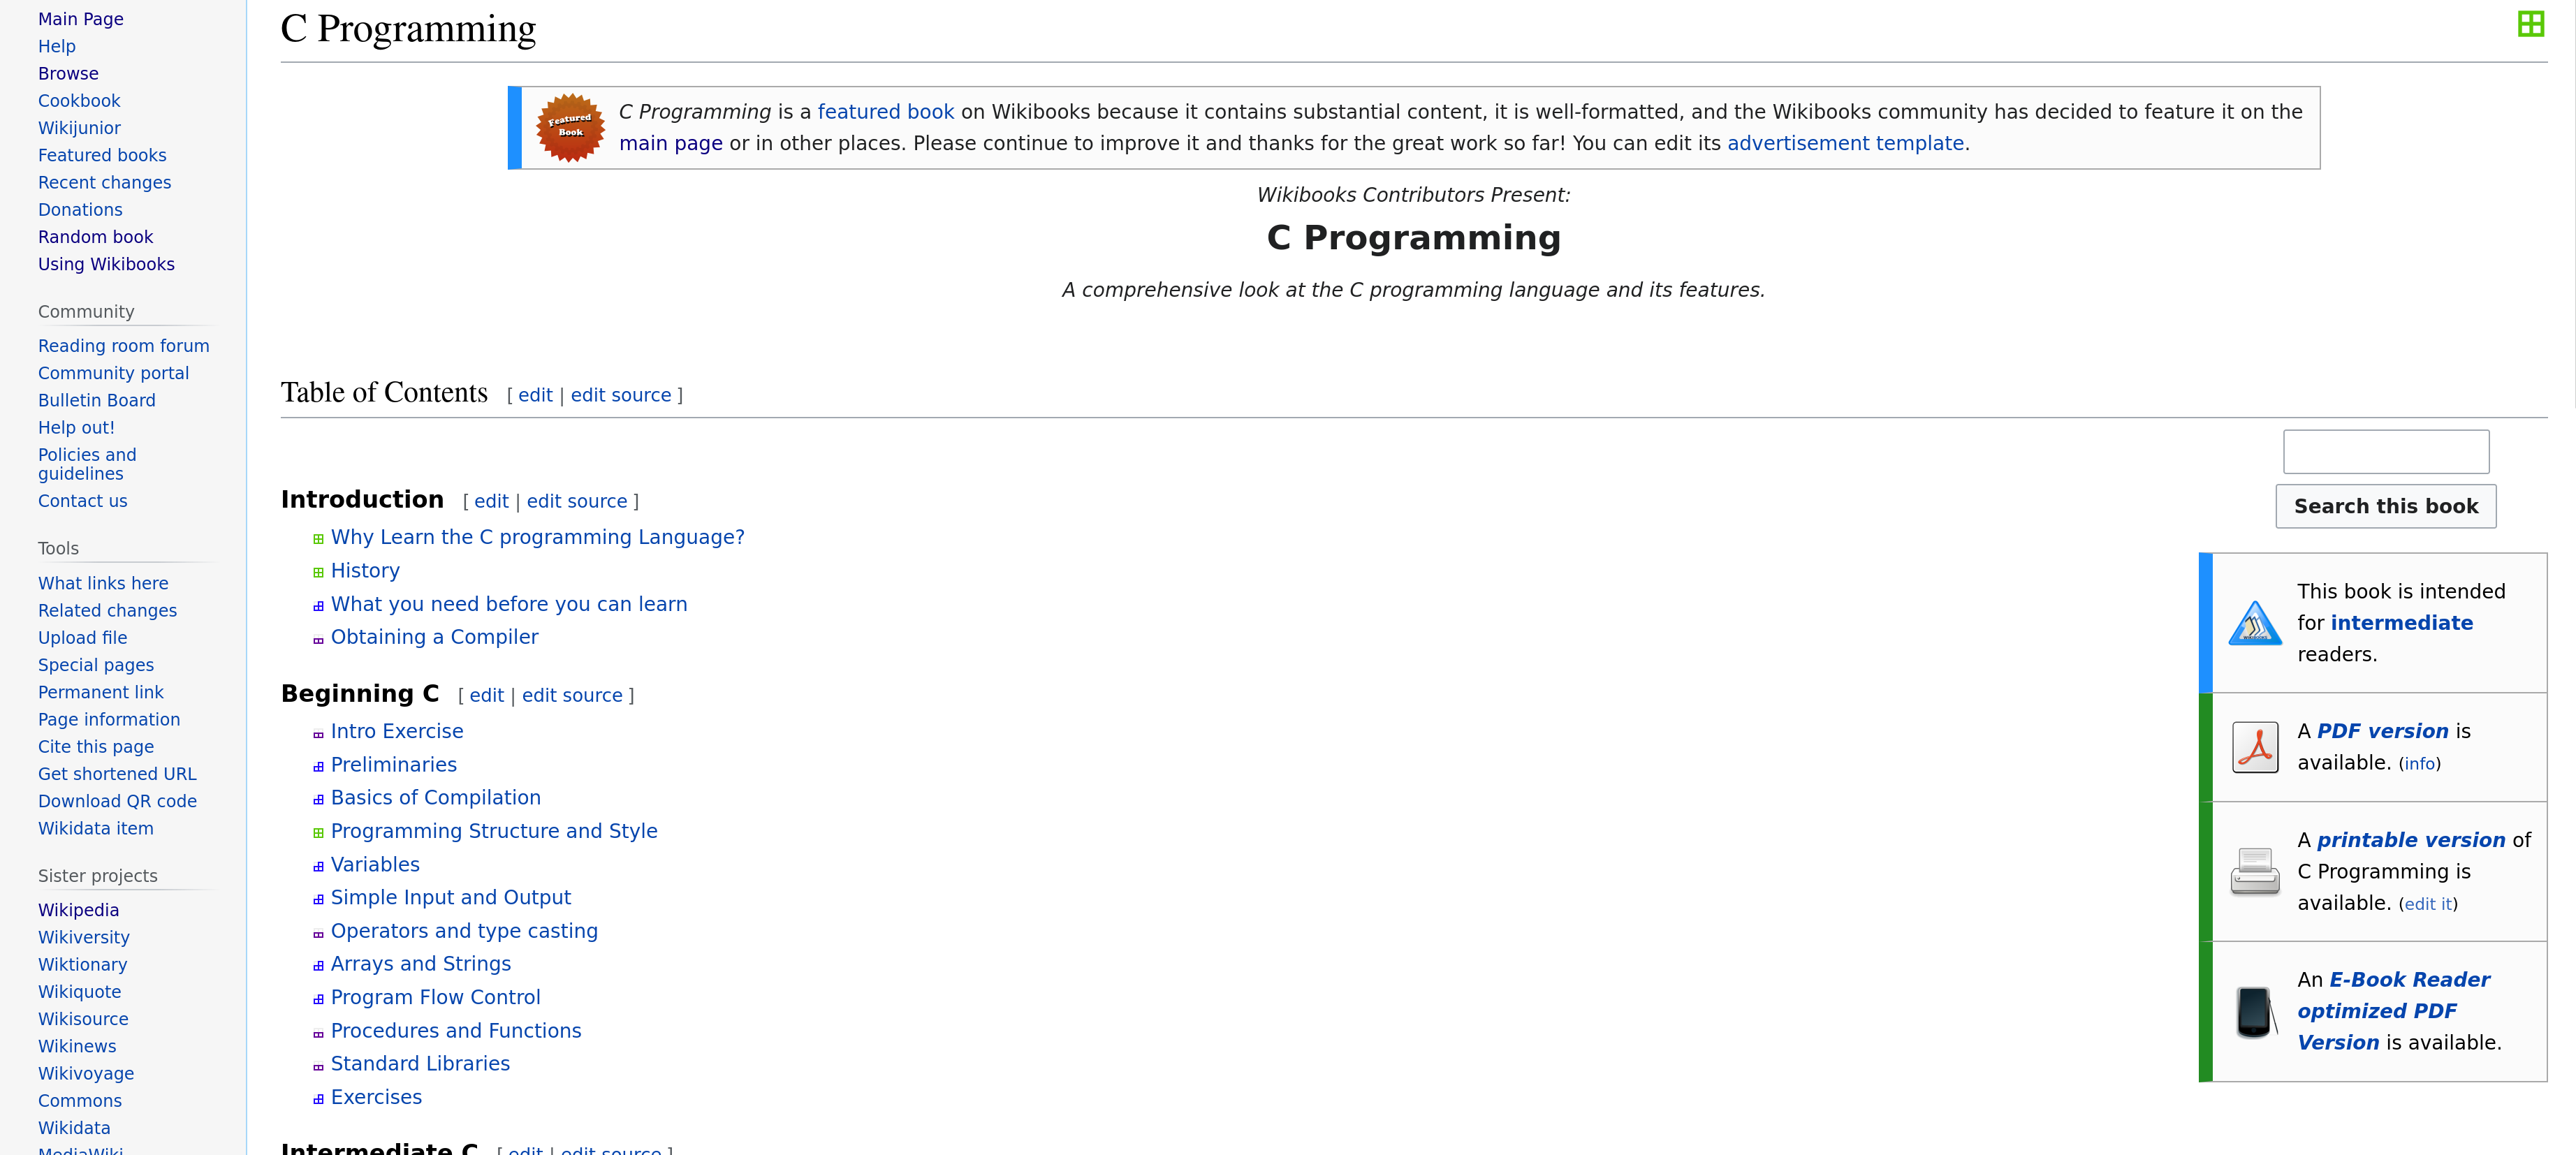Open Wikipedia sister project link
Viewport: 2576px width, 1155px height.
pyautogui.click(x=78, y=910)
